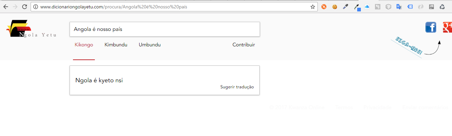Viewport: 452px width, 136px height.
Task: Click the Termos footer link
Action: point(344,107)
